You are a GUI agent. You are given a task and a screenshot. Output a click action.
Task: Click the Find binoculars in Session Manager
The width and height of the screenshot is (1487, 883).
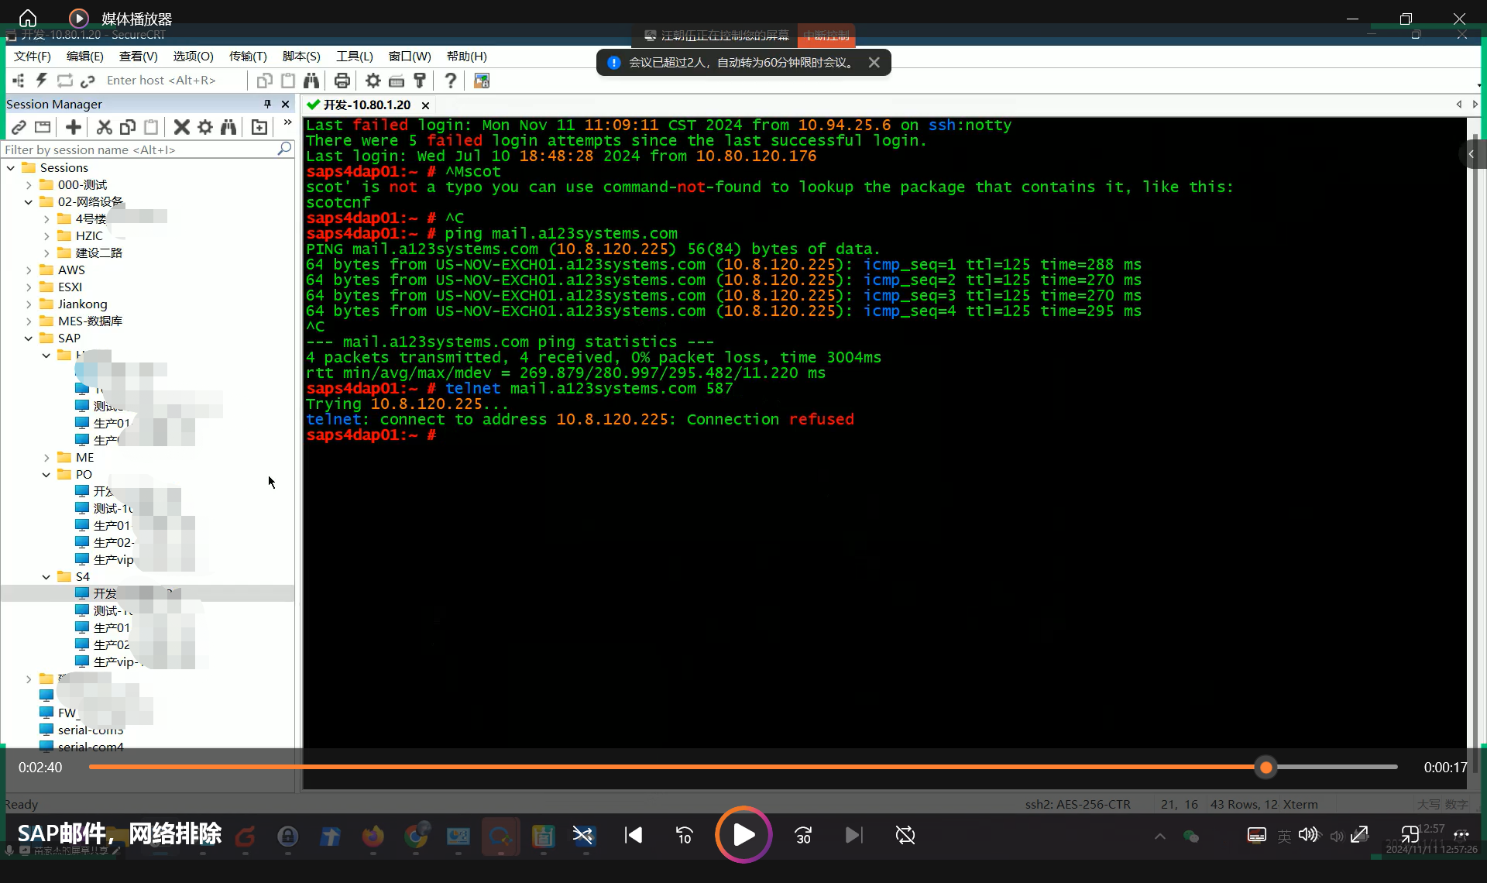pos(228,127)
